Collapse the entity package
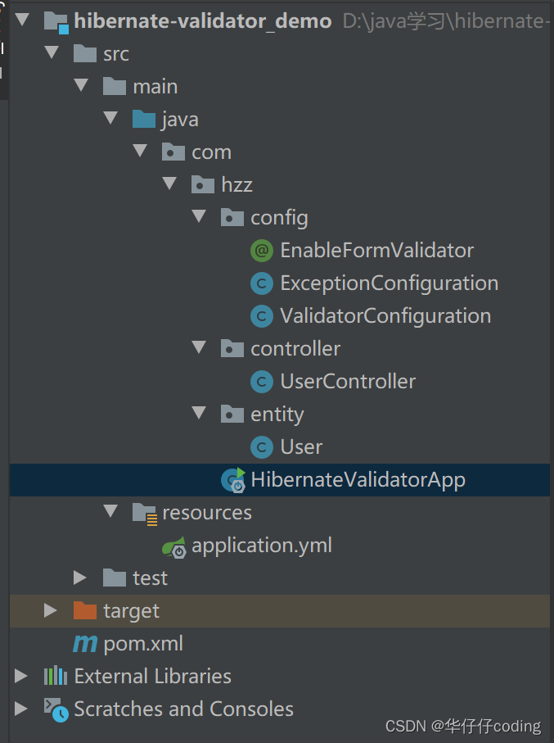This screenshot has width=554, height=743. [199, 414]
